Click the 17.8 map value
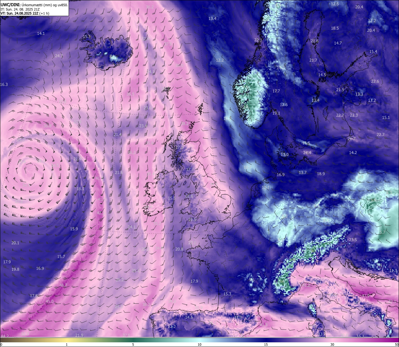Viewport: 399px width, 347px height. pyautogui.click(x=34, y=296)
